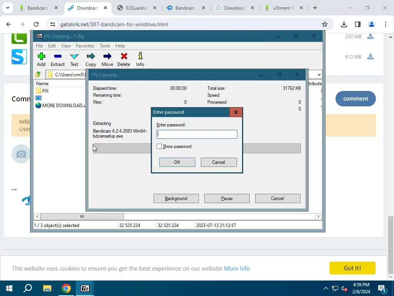Open the Favorites menu in 7-Zip
The image size is (394, 296).
pos(85,46)
